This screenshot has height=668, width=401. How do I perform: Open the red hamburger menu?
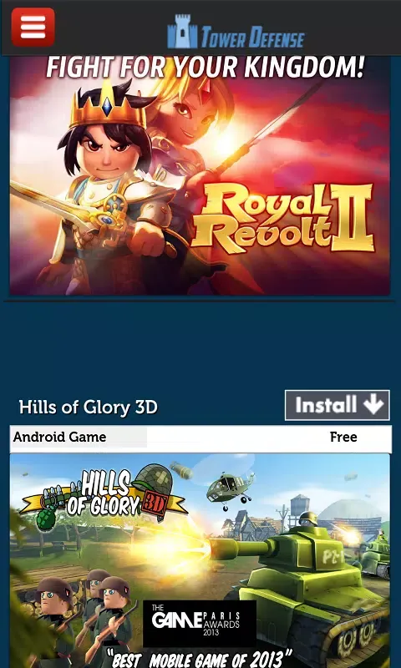click(x=33, y=27)
